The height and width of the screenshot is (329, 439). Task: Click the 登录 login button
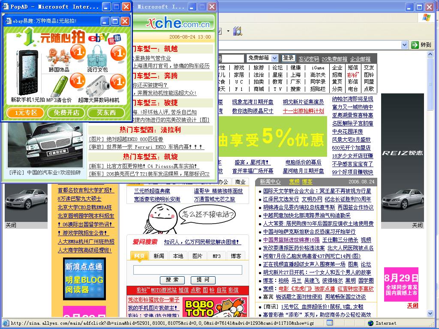click(x=288, y=58)
